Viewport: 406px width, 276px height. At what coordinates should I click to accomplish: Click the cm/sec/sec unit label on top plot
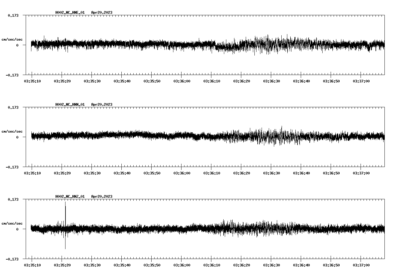[x=12, y=39]
